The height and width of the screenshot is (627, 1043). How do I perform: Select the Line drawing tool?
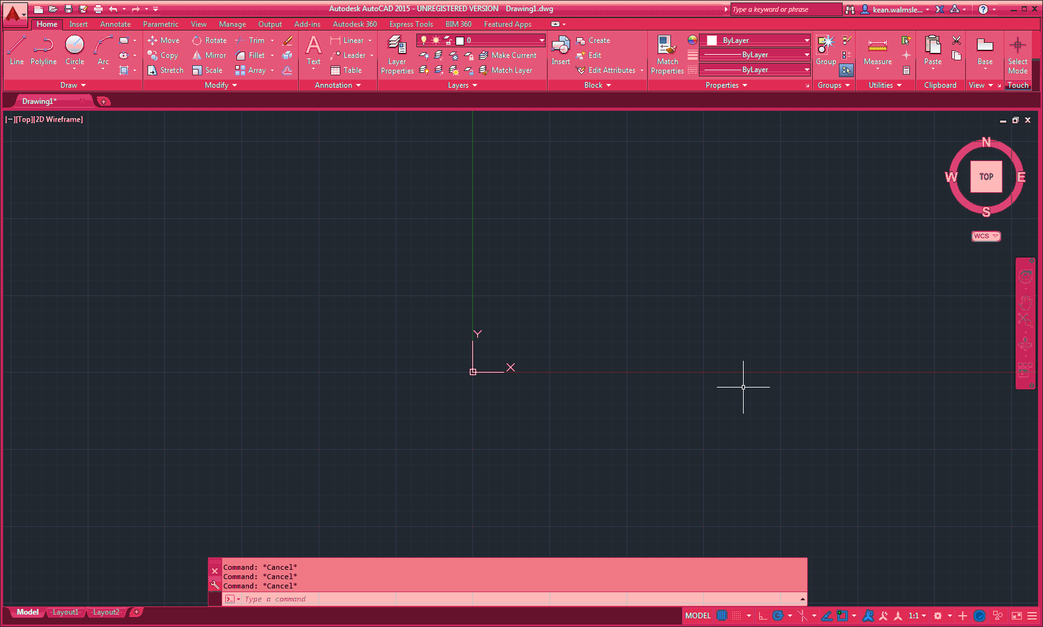pyautogui.click(x=17, y=50)
